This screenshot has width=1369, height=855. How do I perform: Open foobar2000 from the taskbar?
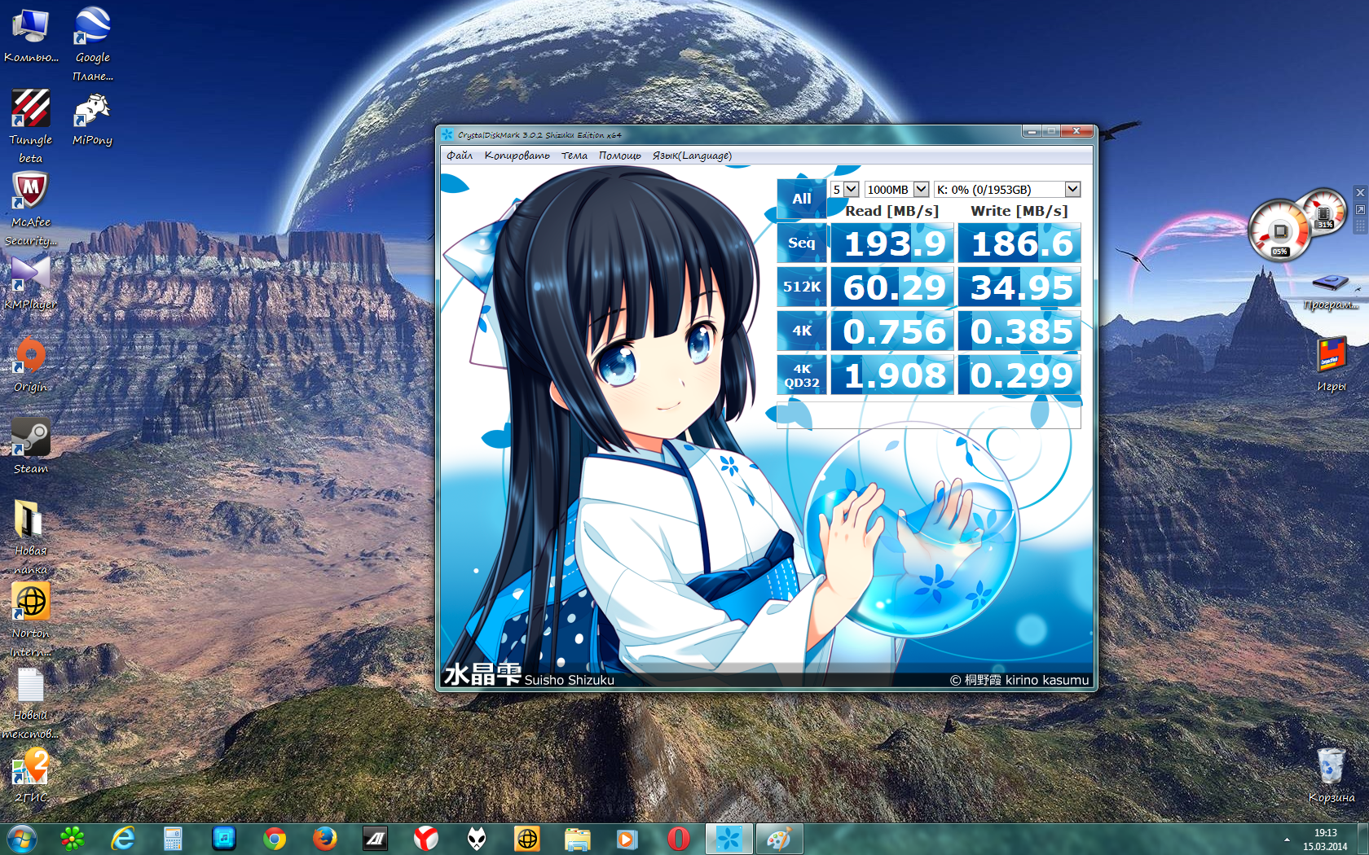pyautogui.click(x=477, y=838)
